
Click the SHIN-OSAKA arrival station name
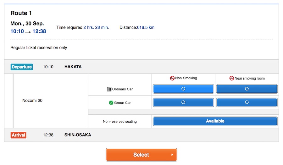click(x=78, y=135)
